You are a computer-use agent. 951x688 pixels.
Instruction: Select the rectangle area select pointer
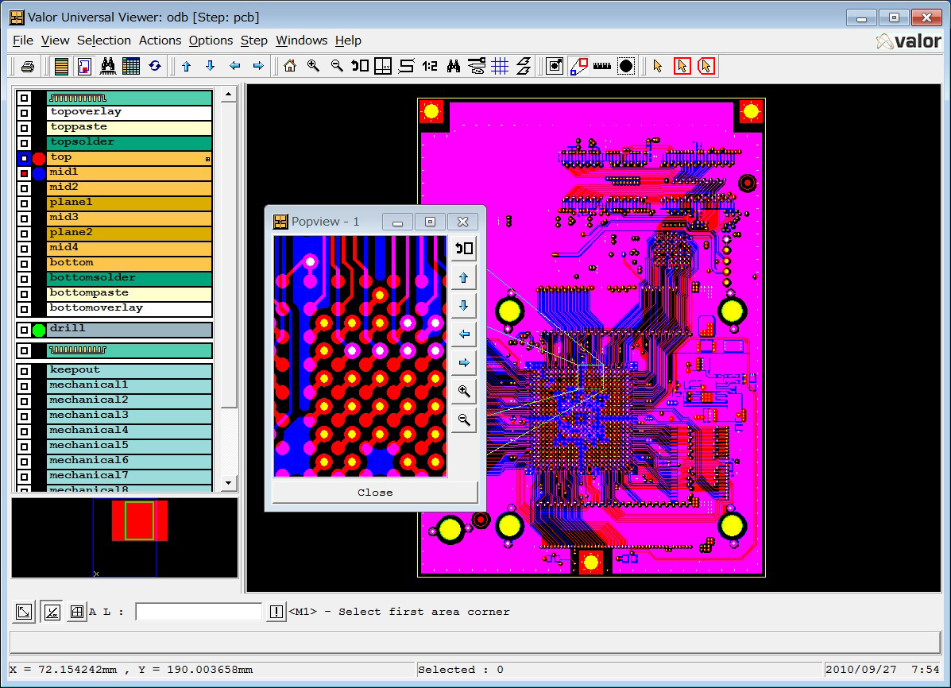coord(682,66)
